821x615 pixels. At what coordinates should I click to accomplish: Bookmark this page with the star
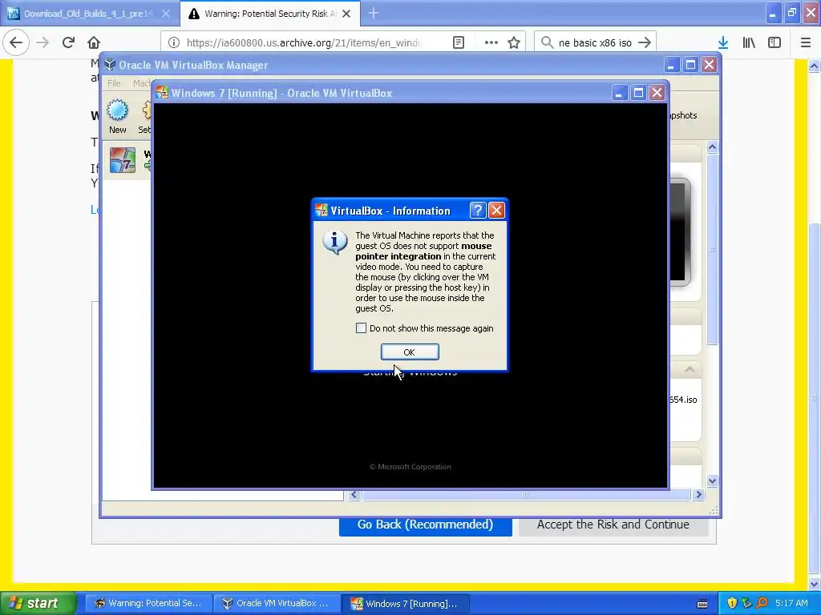[x=514, y=42]
